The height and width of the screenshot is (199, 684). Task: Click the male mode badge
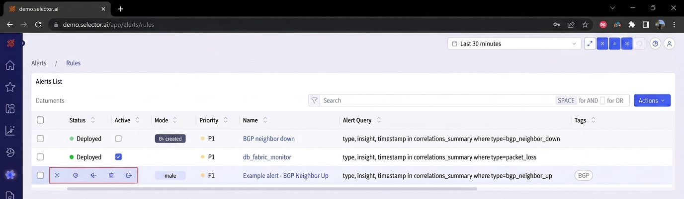170,175
